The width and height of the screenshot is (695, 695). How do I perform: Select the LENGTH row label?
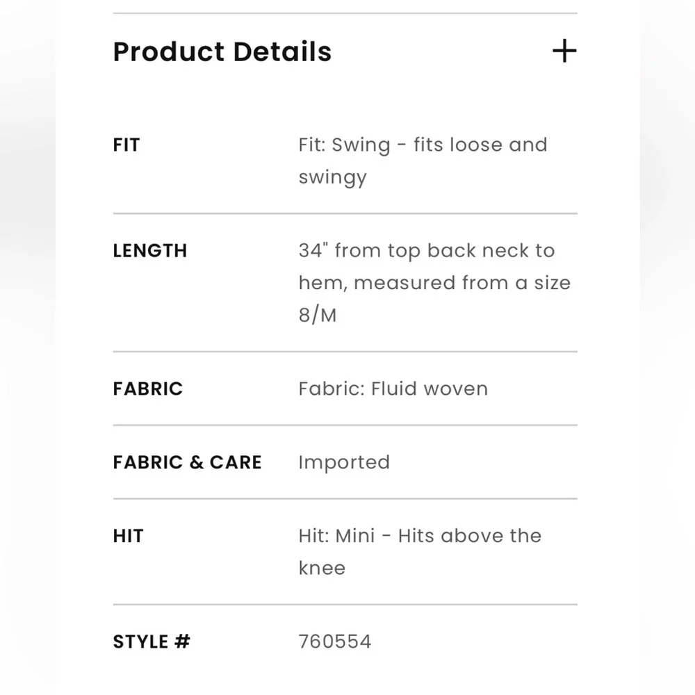(x=150, y=251)
